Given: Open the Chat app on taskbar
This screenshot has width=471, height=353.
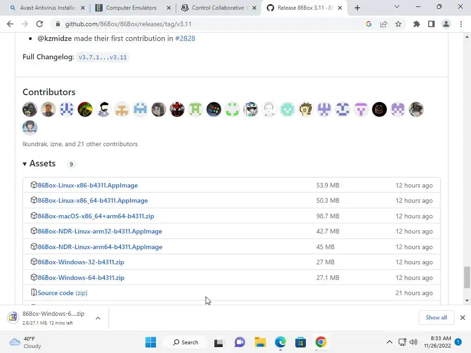Looking at the screenshot, I should [x=239, y=342].
